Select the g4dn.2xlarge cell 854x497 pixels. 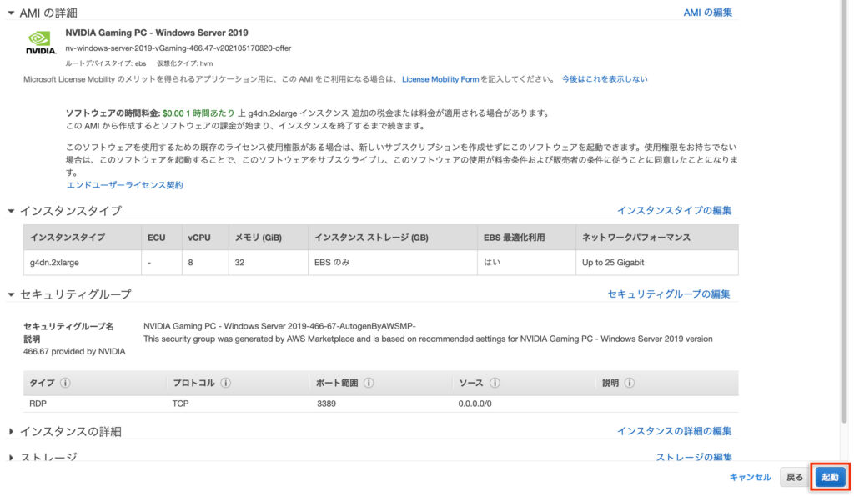coord(83,263)
